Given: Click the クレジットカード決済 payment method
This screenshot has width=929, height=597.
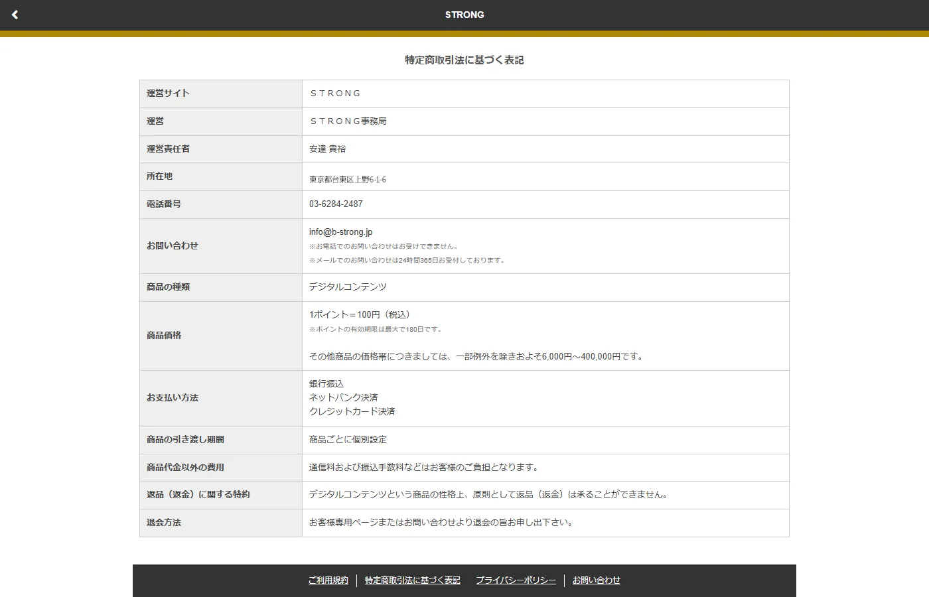Looking at the screenshot, I should [352, 412].
